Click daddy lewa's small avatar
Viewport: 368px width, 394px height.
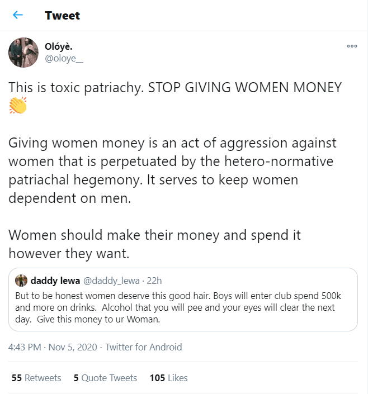point(21,281)
